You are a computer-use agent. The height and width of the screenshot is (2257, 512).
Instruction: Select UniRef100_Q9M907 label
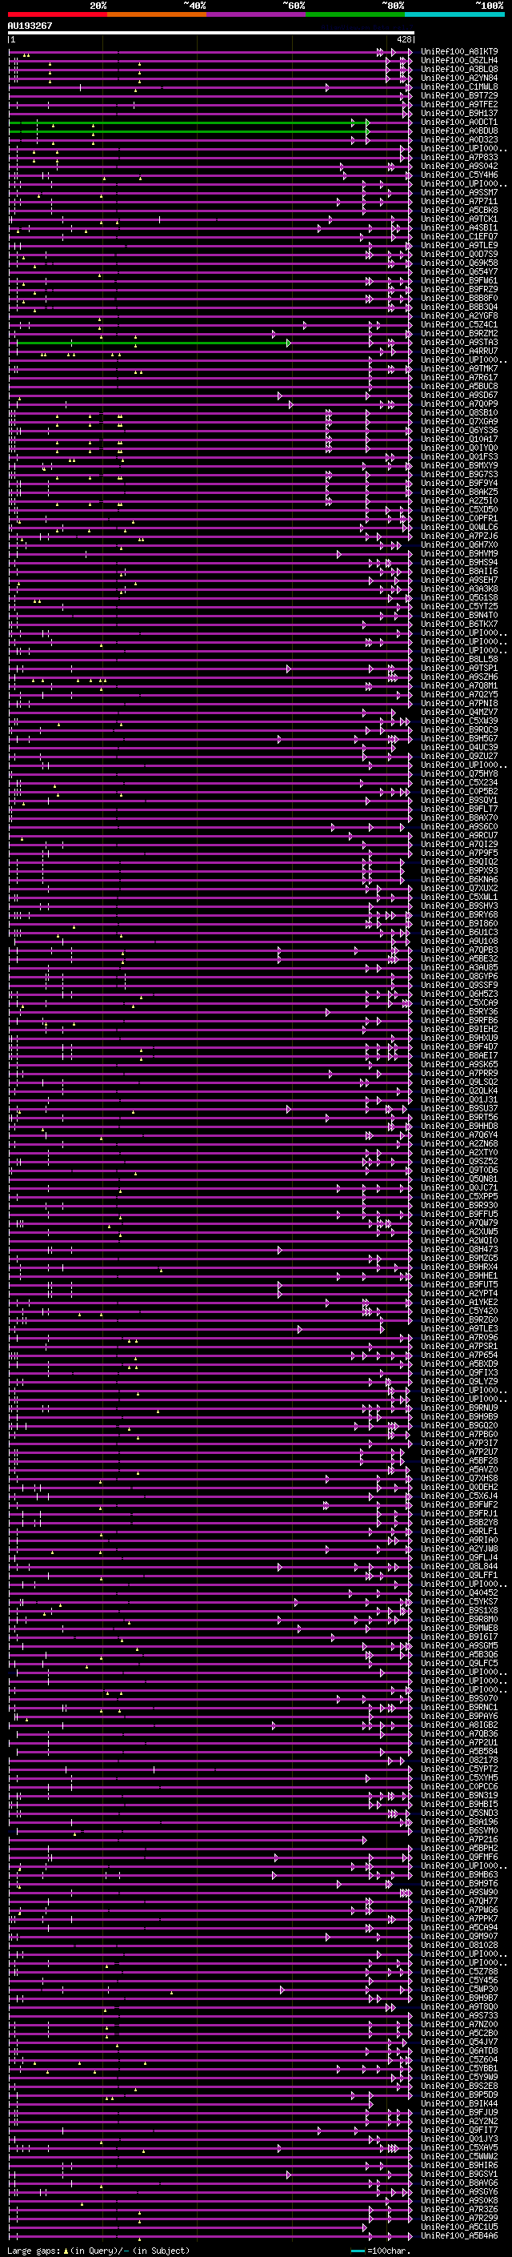pyautogui.click(x=459, y=1936)
